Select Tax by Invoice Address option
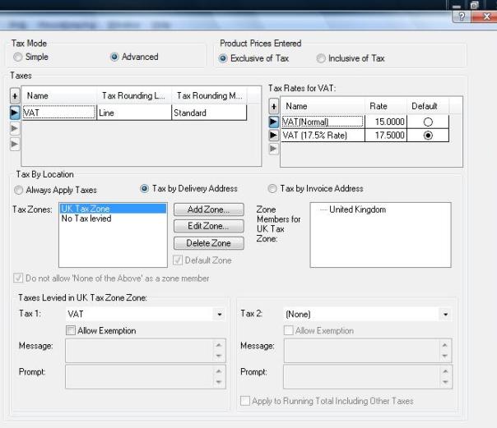This screenshot has width=497, height=428. 272,189
